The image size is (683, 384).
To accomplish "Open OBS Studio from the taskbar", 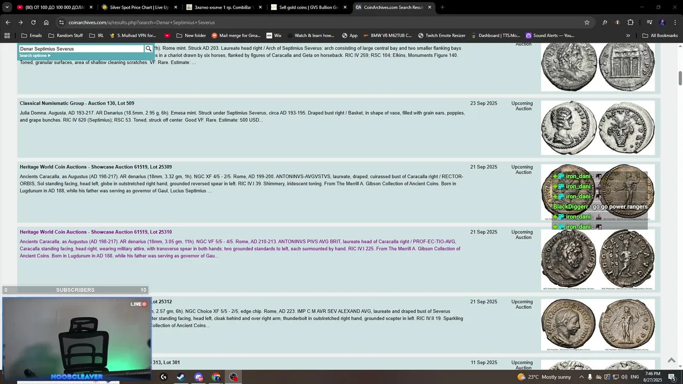I will point(234,377).
